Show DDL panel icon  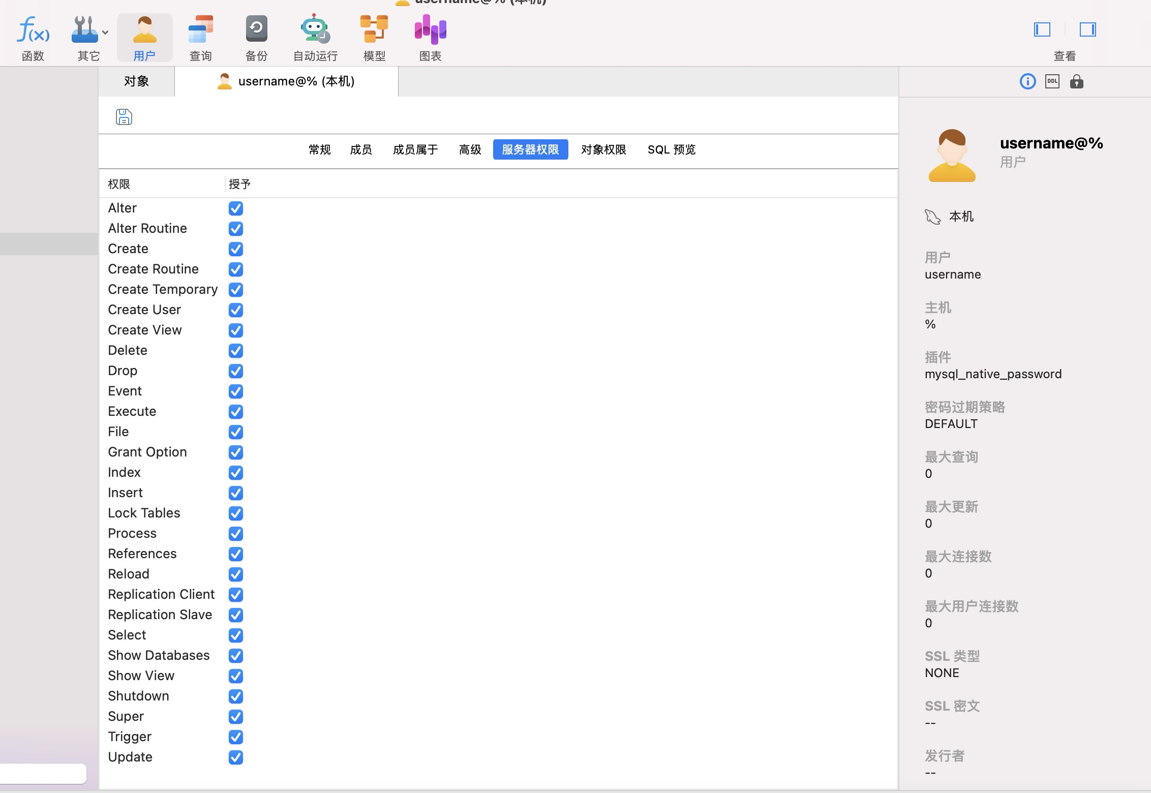pos(1052,81)
